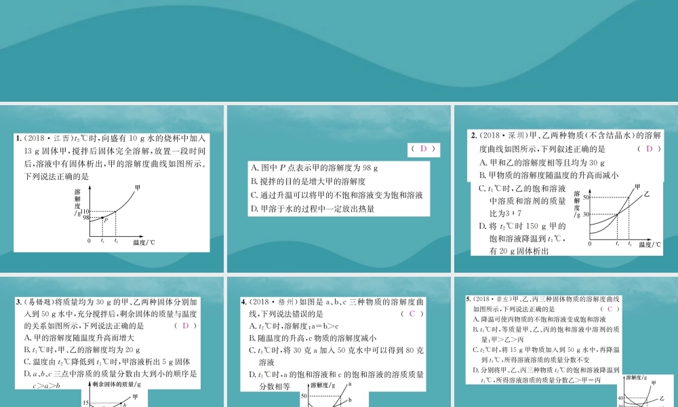Select question 4 option C about 30 克 a
This screenshot has height=407, width=678.
336,356
